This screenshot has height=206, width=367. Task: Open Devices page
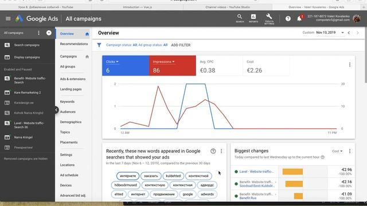(66, 185)
